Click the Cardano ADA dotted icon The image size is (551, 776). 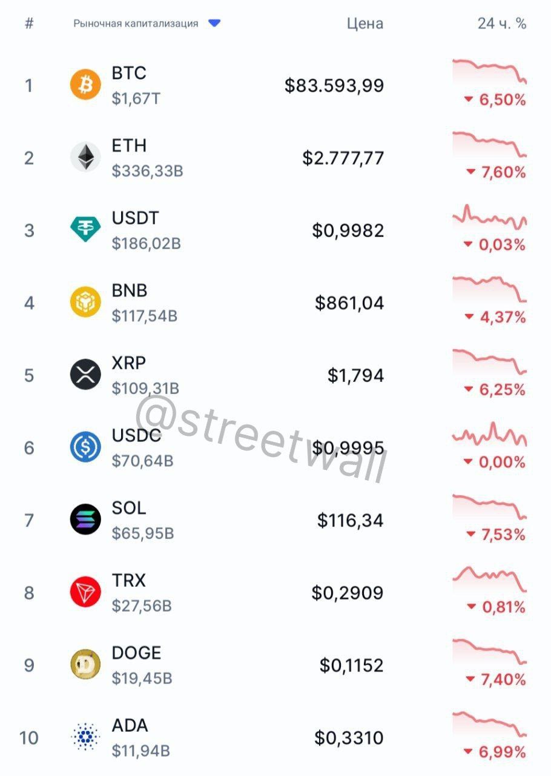tap(85, 737)
